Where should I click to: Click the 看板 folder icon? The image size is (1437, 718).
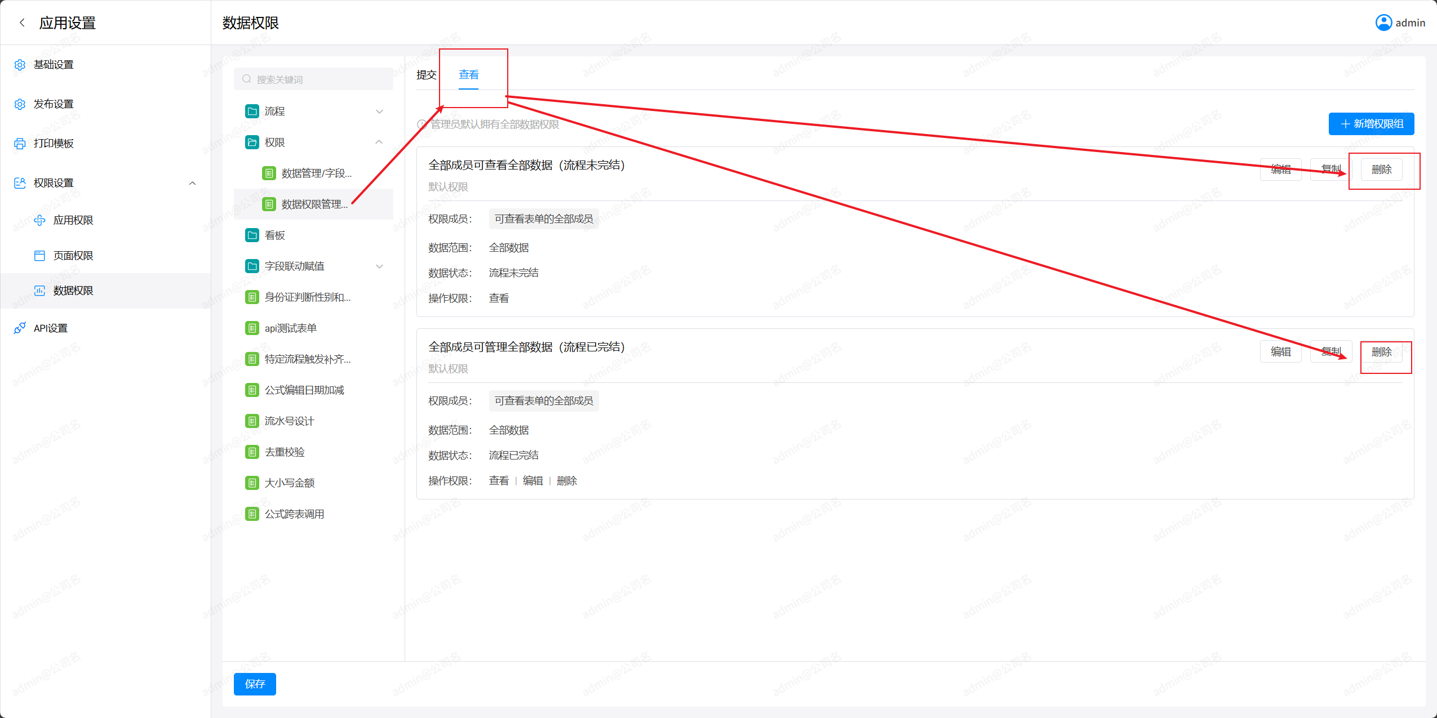point(252,235)
